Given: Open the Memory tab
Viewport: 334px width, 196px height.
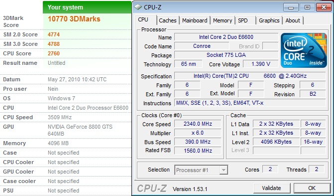Looking at the screenshot, I should point(223,20).
